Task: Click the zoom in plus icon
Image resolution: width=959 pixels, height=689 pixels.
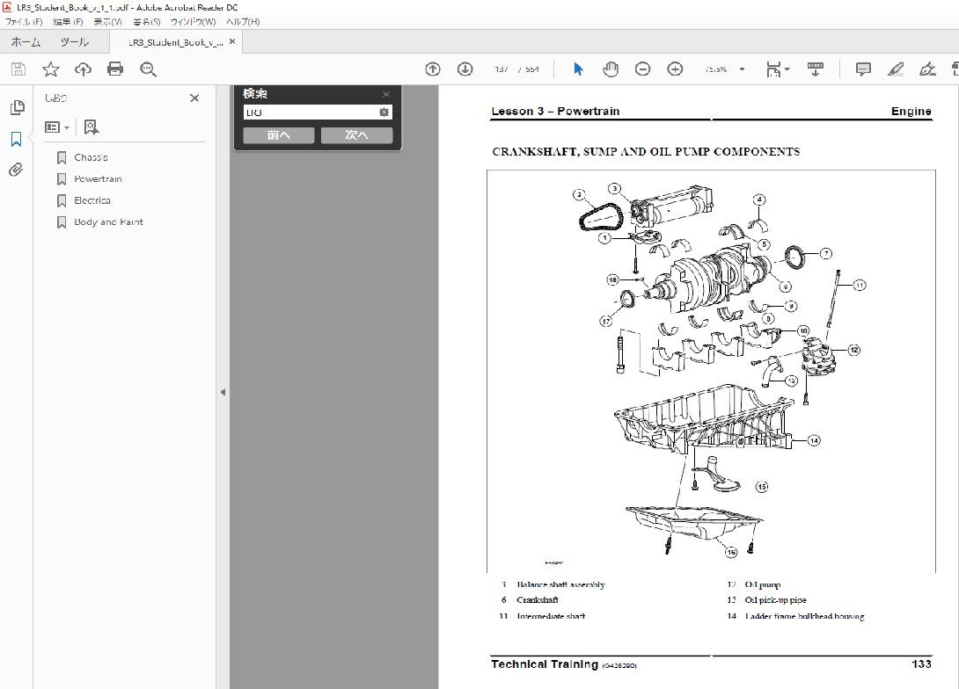Action: coord(675,69)
